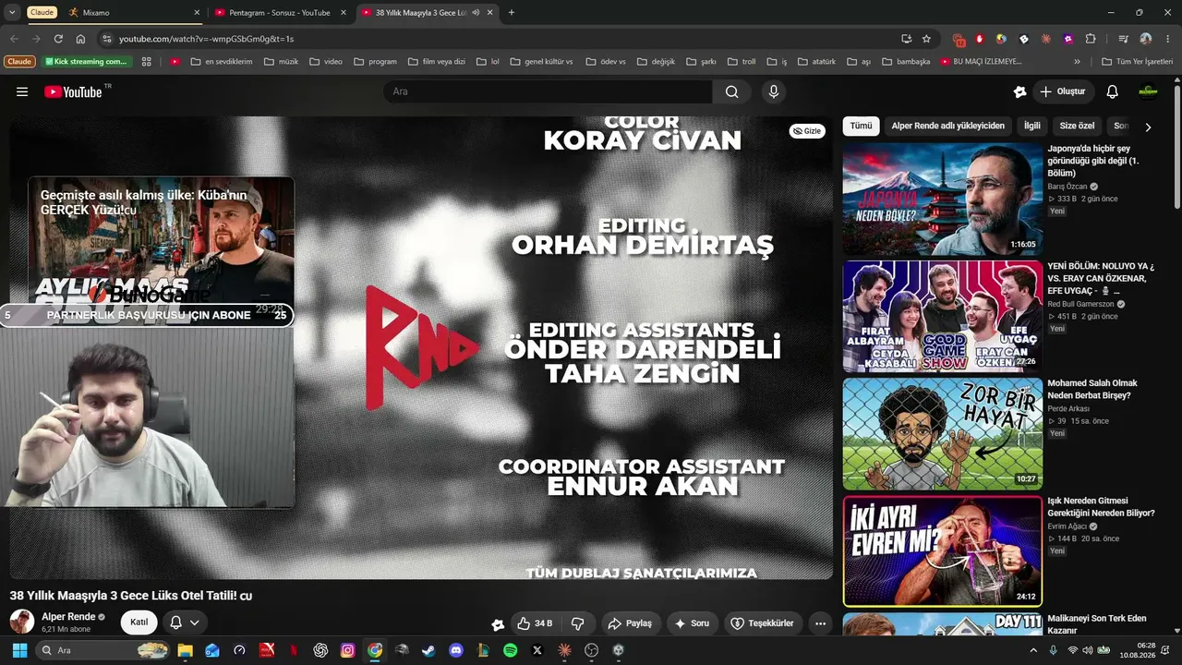
Task: Select the 'Tümü' filter chip
Action: point(861,126)
